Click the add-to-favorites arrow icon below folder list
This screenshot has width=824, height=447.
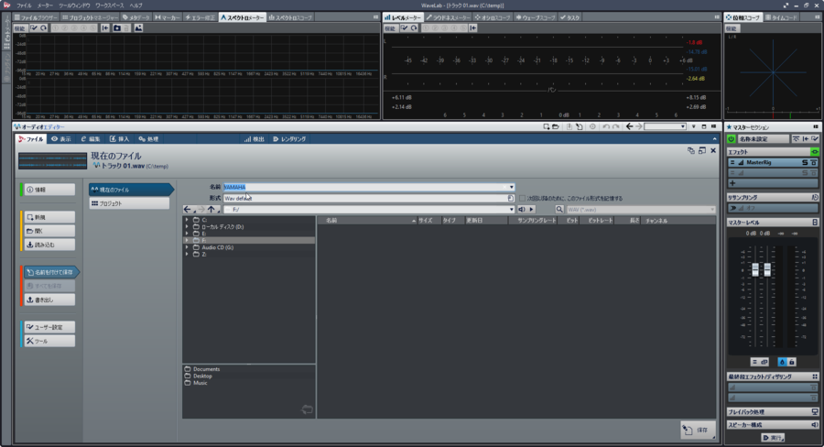pyautogui.click(x=307, y=409)
